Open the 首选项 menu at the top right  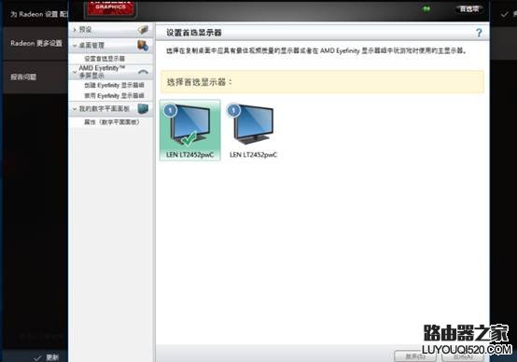click(x=469, y=9)
